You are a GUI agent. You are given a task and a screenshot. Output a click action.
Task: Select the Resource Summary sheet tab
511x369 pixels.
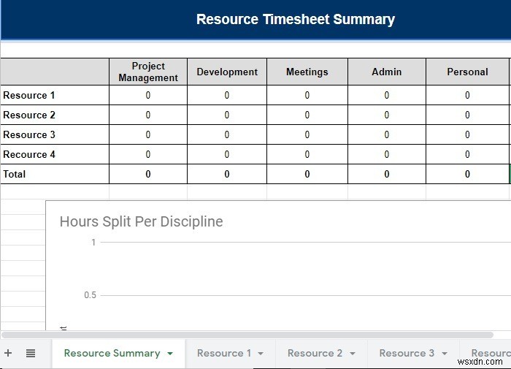[112, 353]
